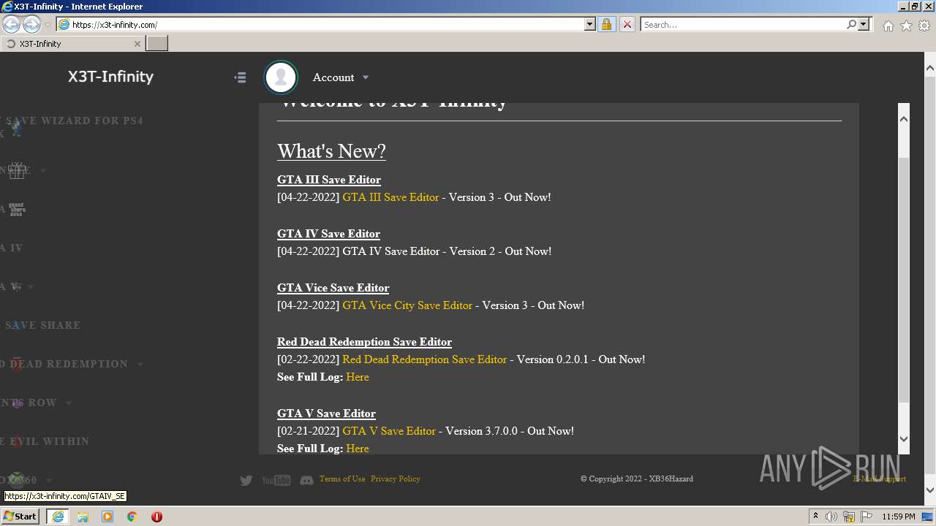Image resolution: width=936 pixels, height=526 pixels.
Task: Open the red Opera taskbar icon
Action: pos(156,517)
